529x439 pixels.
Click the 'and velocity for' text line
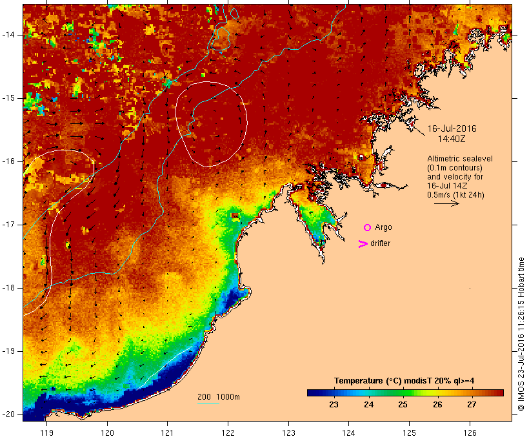click(x=455, y=177)
